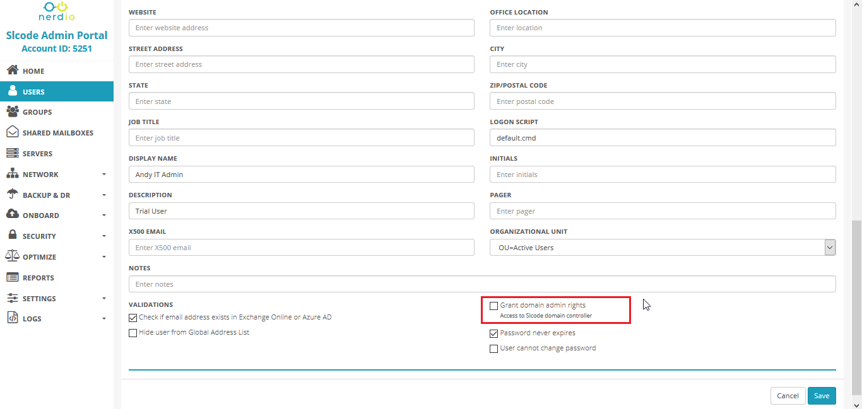Expand the SECURITY submenu arrow
This screenshot has height=409, width=862.
click(x=104, y=236)
